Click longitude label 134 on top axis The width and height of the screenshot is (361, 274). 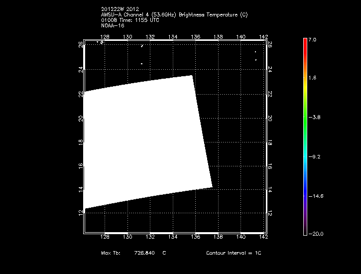click(x=173, y=37)
